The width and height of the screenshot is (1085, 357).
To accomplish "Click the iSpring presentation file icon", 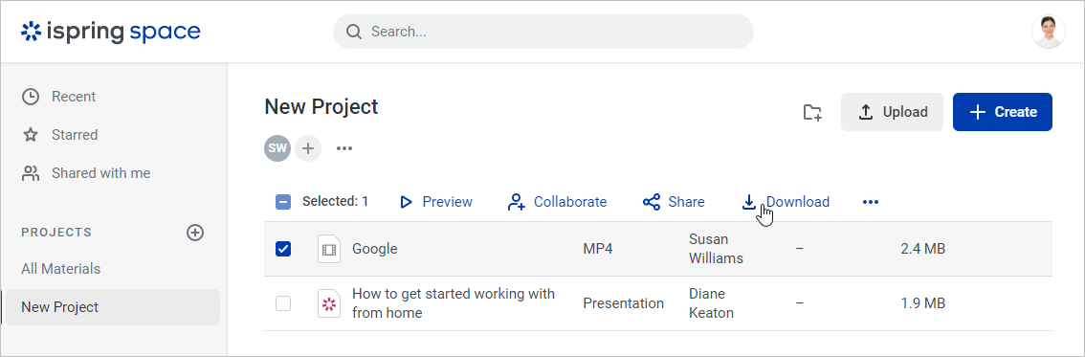I will click(329, 303).
